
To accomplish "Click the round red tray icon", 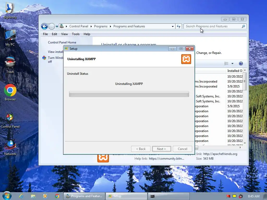I will (x=241, y=196).
